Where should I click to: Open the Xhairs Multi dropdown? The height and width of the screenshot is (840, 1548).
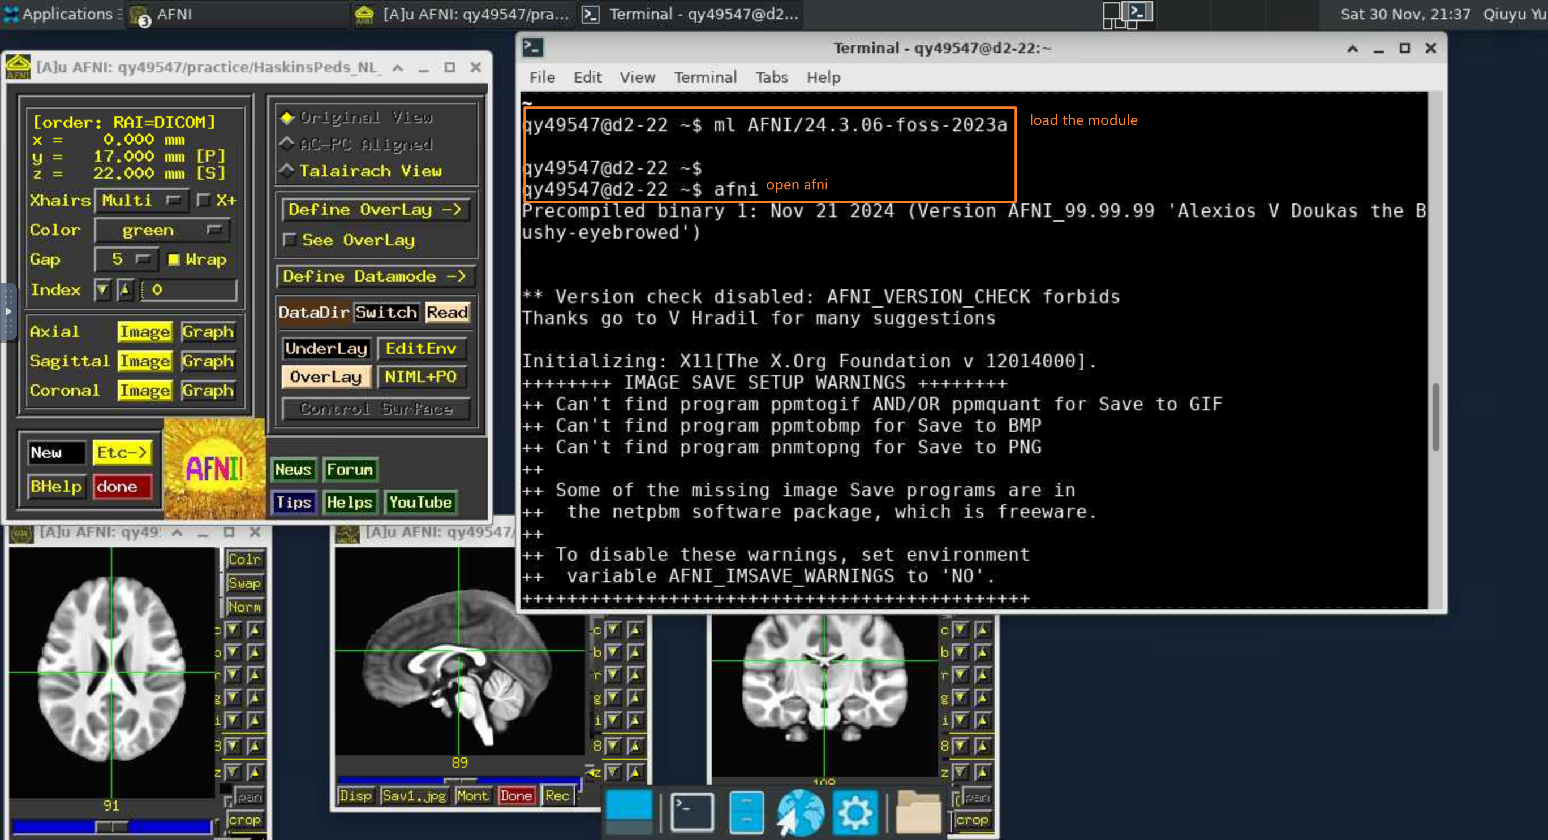click(141, 200)
